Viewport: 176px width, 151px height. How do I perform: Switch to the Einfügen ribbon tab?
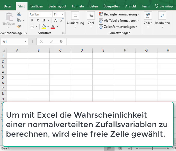point(37,6)
